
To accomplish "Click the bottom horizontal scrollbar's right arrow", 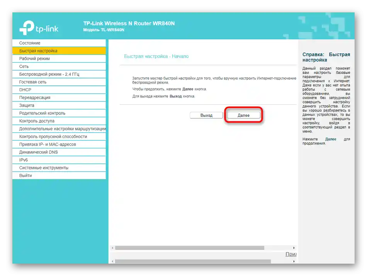I will (x=294, y=261).
